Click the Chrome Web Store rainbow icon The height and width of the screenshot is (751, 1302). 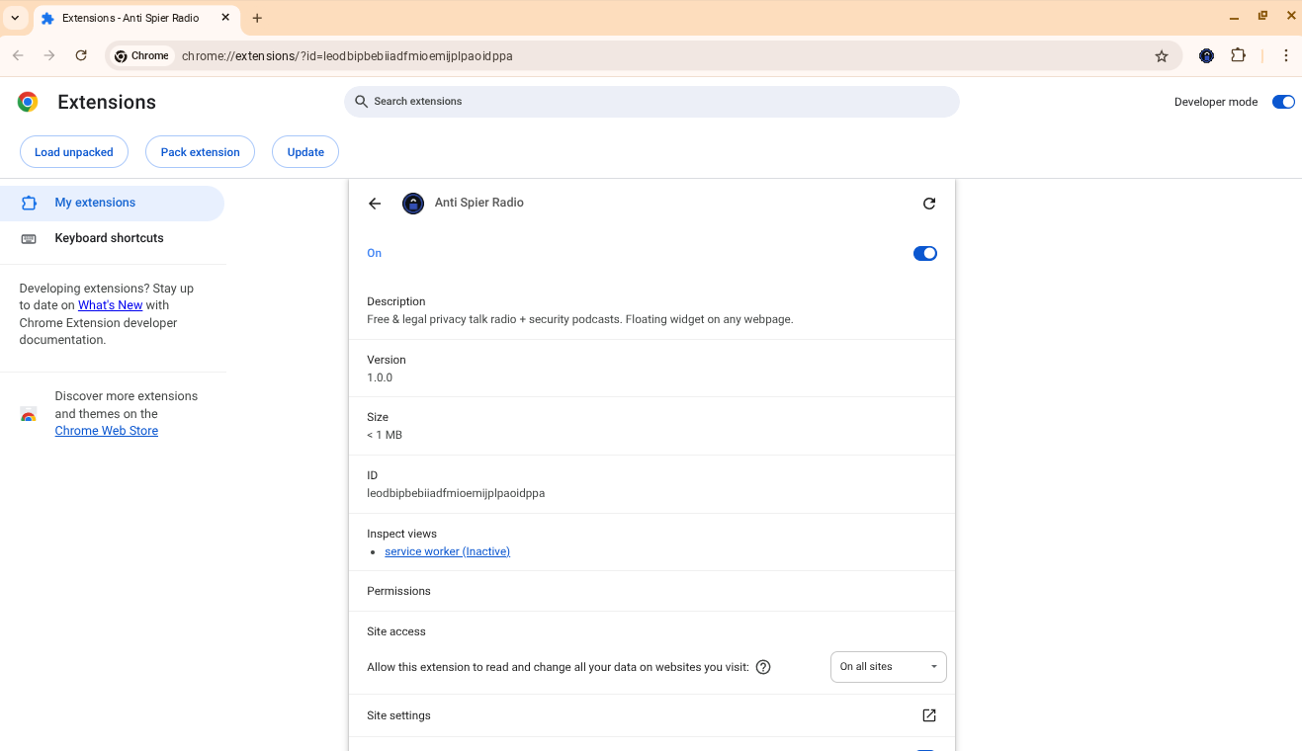[29, 414]
